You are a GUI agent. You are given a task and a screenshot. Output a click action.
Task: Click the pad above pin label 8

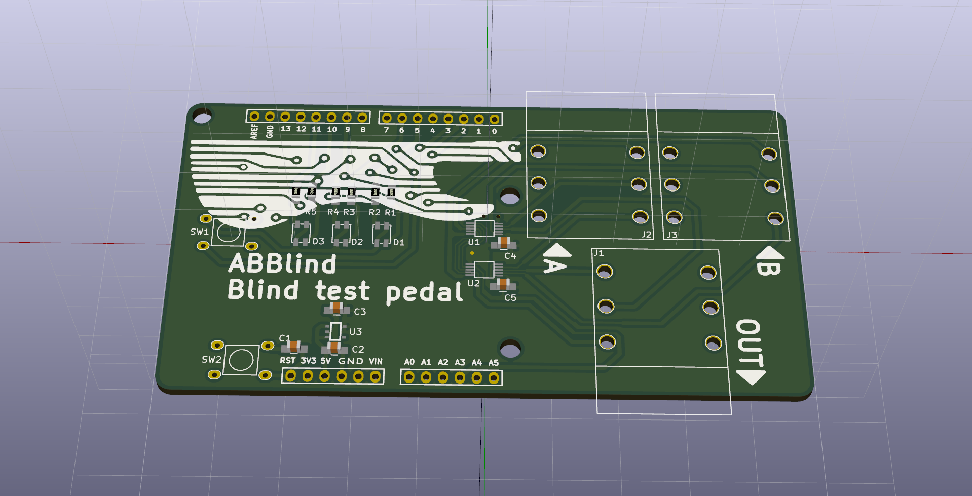pyautogui.click(x=362, y=118)
